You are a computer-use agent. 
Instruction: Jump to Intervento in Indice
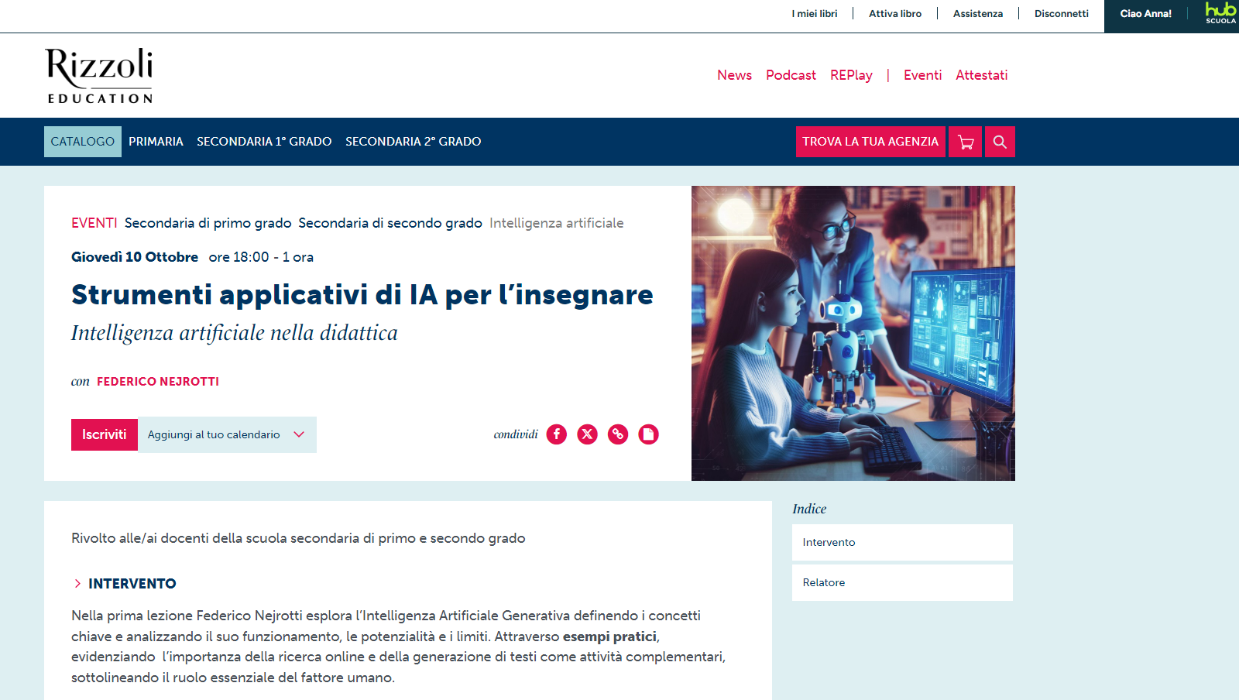tap(902, 542)
